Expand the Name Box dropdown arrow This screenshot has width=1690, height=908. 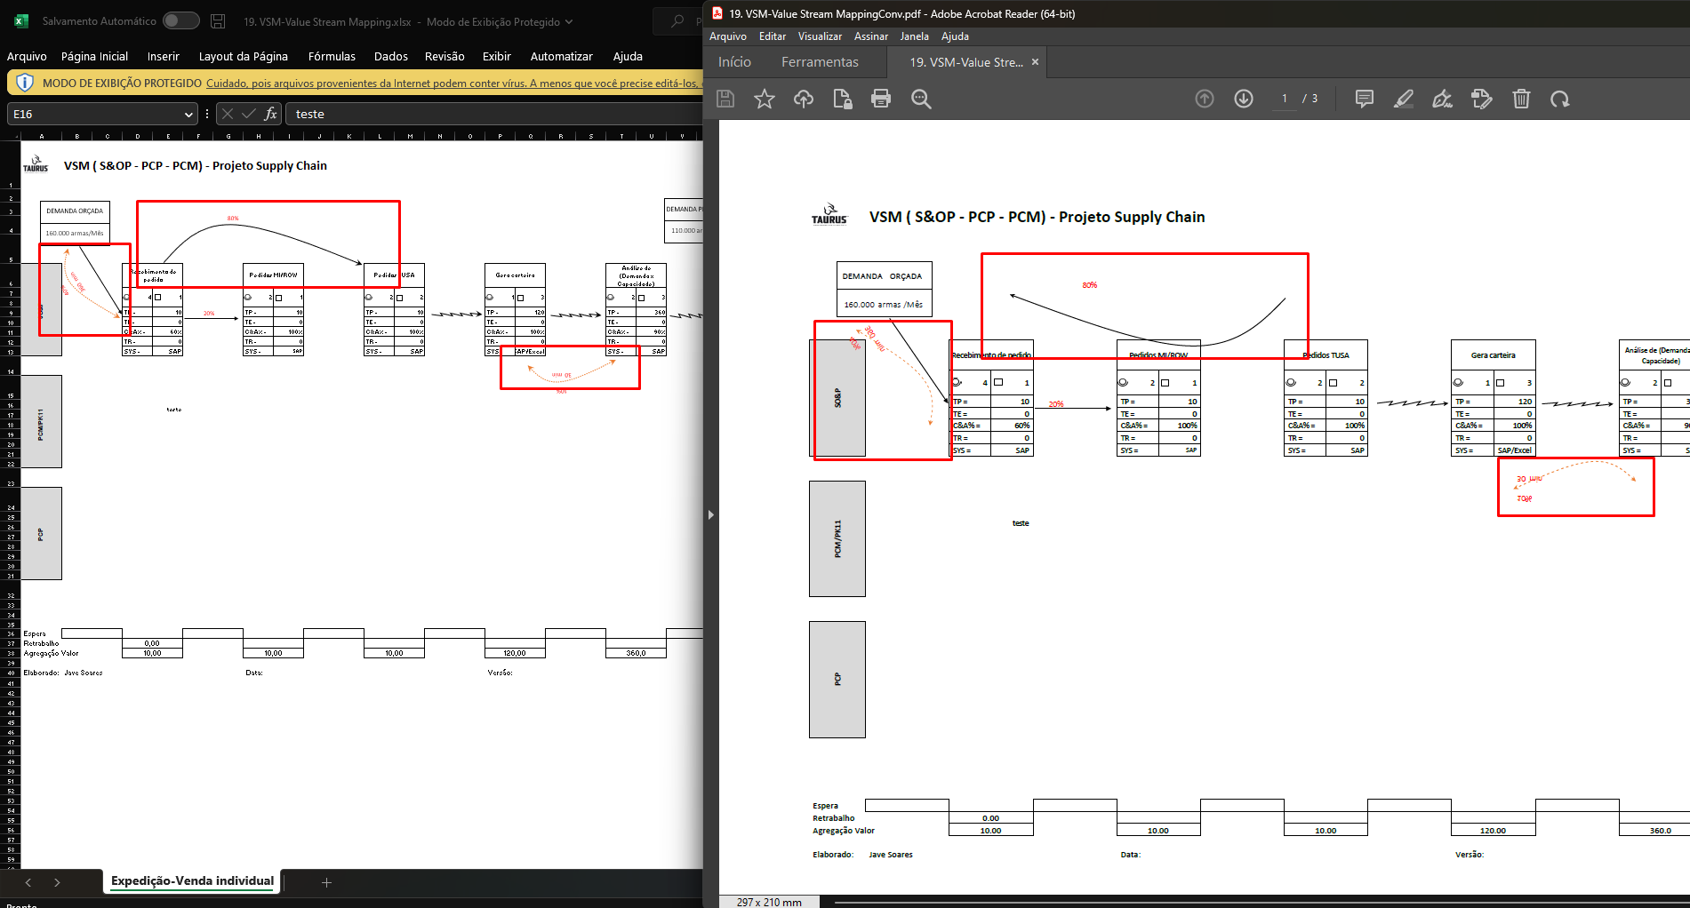click(188, 114)
